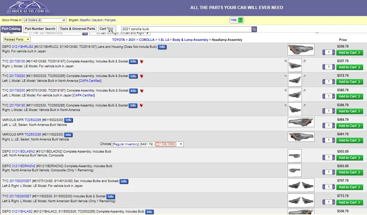Go to COROLLA in the breadcrumb

[147, 40]
